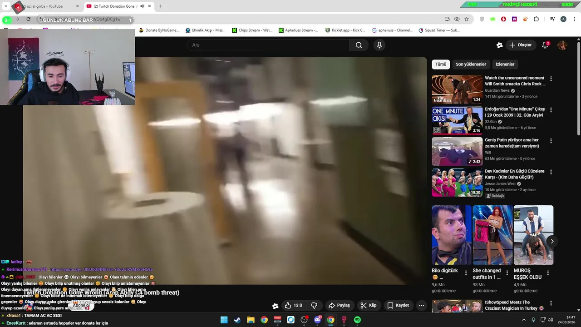Open the YouTube account avatar menu

click(562, 45)
